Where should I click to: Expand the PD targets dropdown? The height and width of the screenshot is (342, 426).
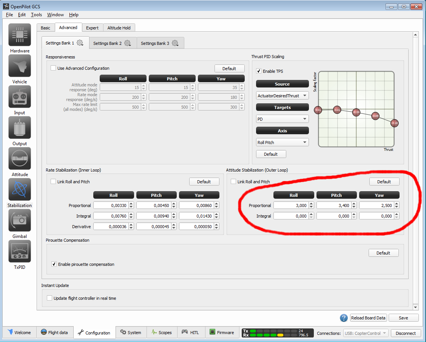[282, 119]
